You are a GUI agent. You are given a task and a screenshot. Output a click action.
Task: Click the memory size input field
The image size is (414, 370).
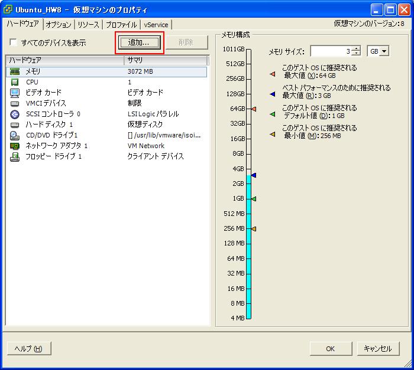point(332,51)
